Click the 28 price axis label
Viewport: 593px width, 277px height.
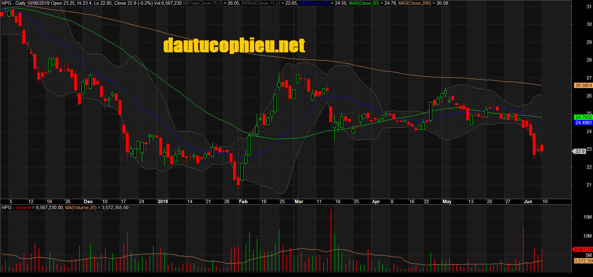pyautogui.click(x=589, y=60)
